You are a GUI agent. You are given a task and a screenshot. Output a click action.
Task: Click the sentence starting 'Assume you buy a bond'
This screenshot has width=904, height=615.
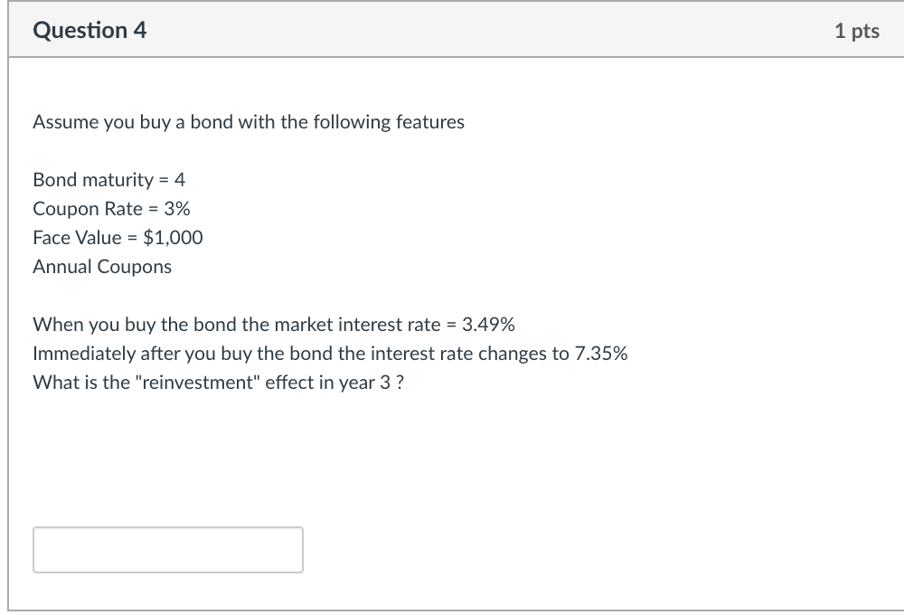click(x=248, y=121)
